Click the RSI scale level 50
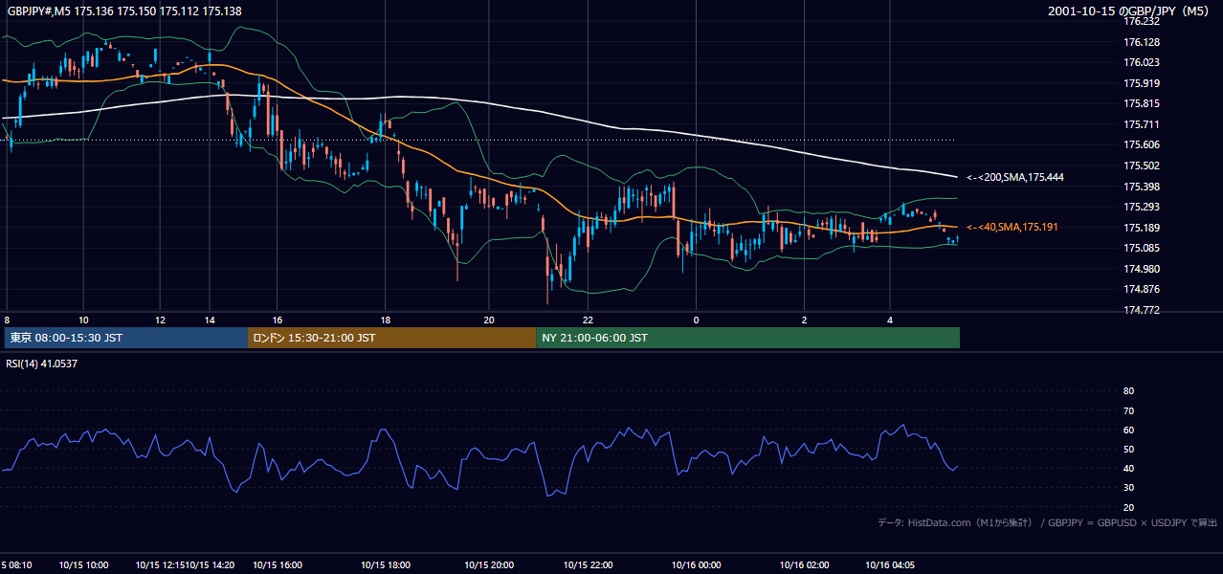 coord(1128,449)
